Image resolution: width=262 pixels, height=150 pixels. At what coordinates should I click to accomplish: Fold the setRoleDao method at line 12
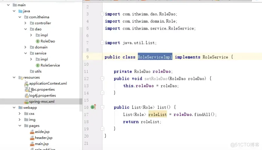pyautogui.click(x=102, y=78)
